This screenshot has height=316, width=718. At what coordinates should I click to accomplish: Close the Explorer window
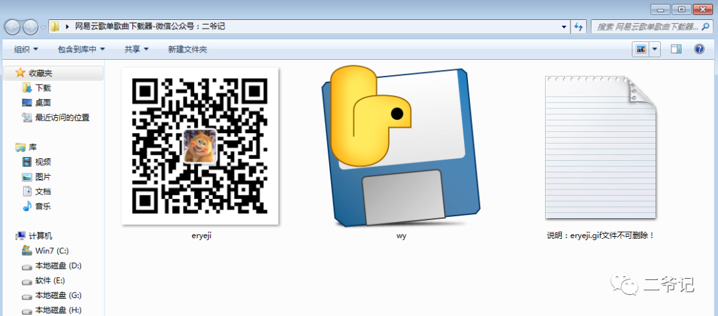[x=703, y=9]
